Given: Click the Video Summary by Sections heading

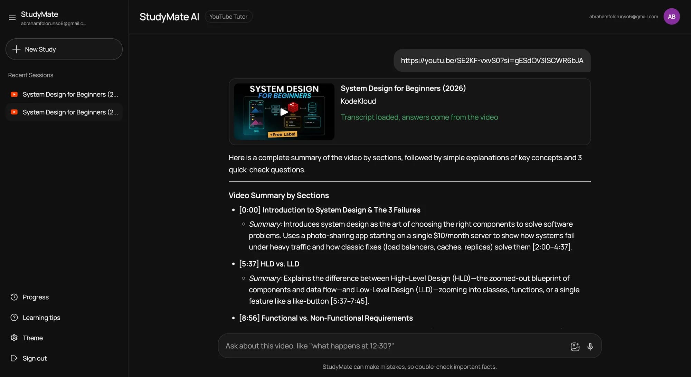Looking at the screenshot, I should click(x=279, y=195).
